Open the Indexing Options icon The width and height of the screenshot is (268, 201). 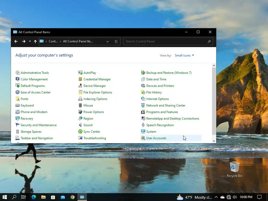click(x=80, y=99)
